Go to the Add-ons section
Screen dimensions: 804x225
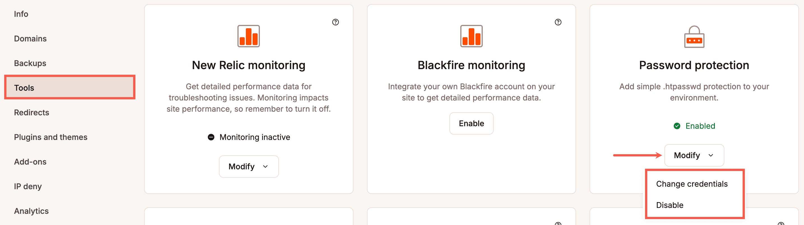pyautogui.click(x=30, y=162)
